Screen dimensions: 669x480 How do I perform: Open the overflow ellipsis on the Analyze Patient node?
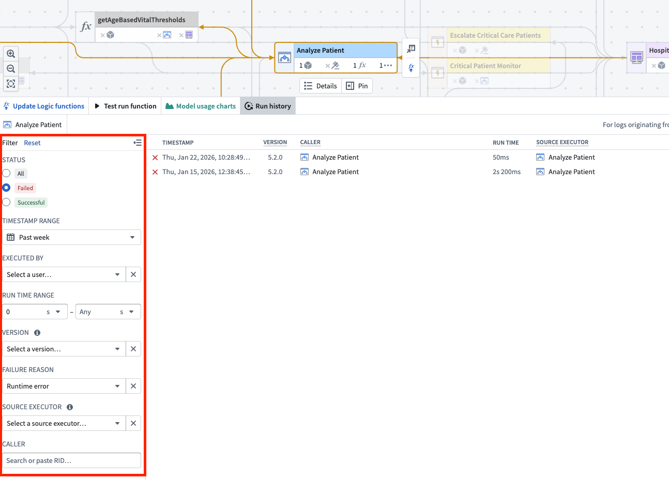387,65
